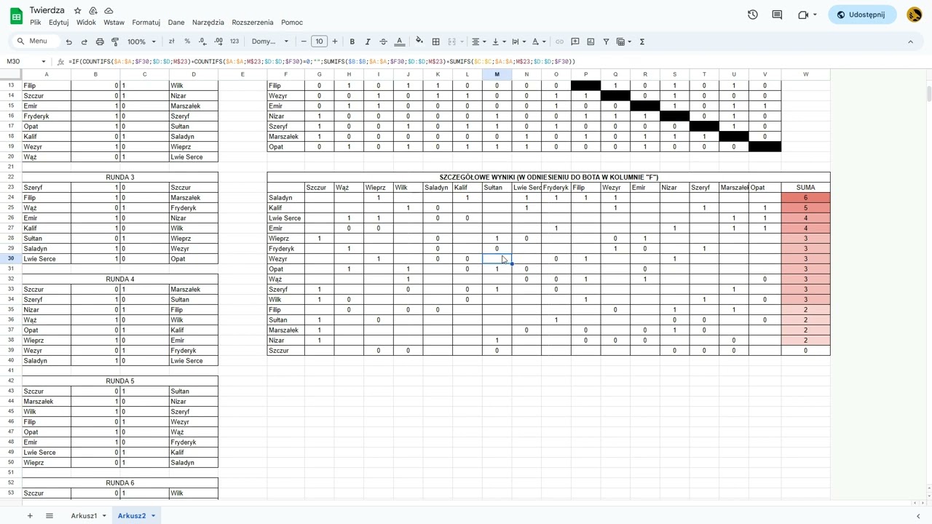The width and height of the screenshot is (932, 524).
Task: Insert a link
Action: point(559,41)
